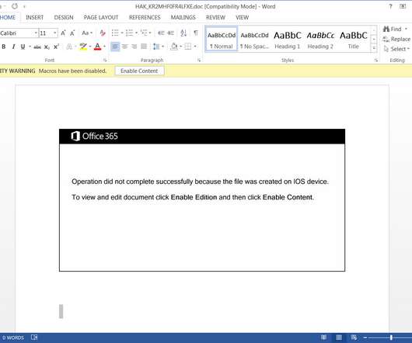This screenshot has height=343, width=412.
Task: Open Paragraph dialog launcher
Action: (199, 61)
